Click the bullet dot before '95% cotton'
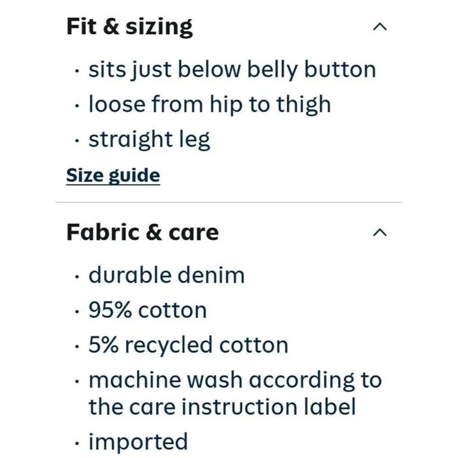The image size is (458, 458). (77, 311)
